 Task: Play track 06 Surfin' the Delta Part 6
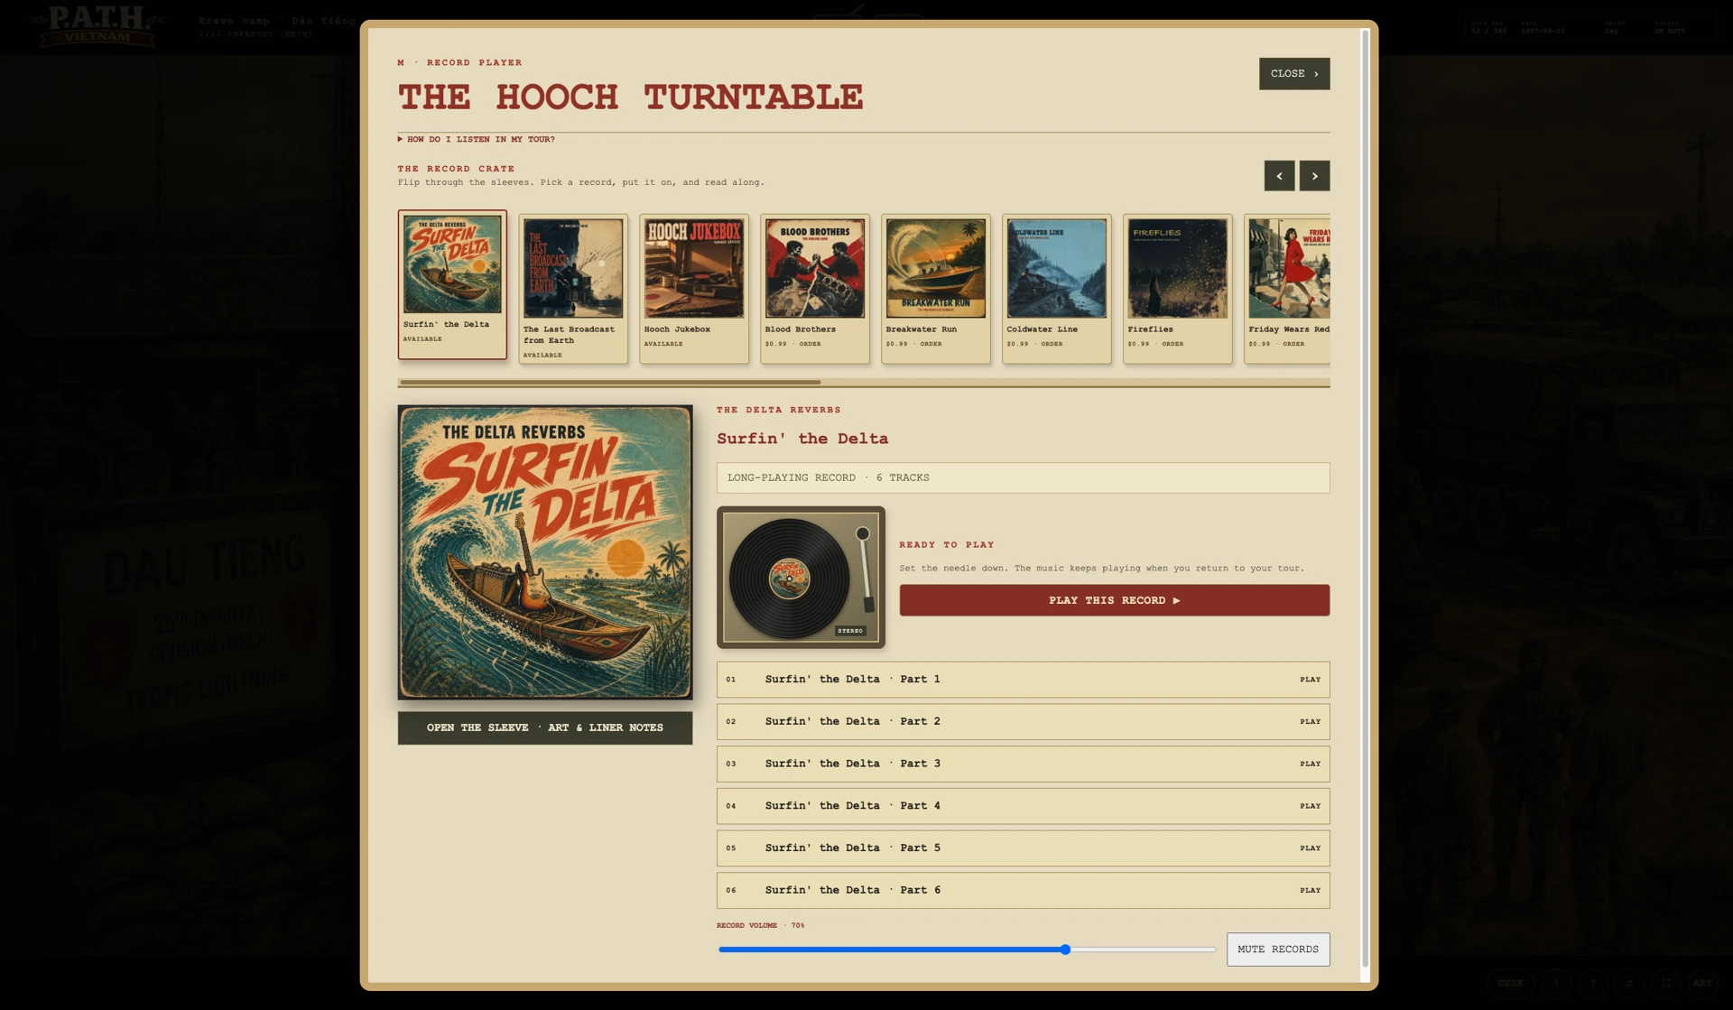1024,890
